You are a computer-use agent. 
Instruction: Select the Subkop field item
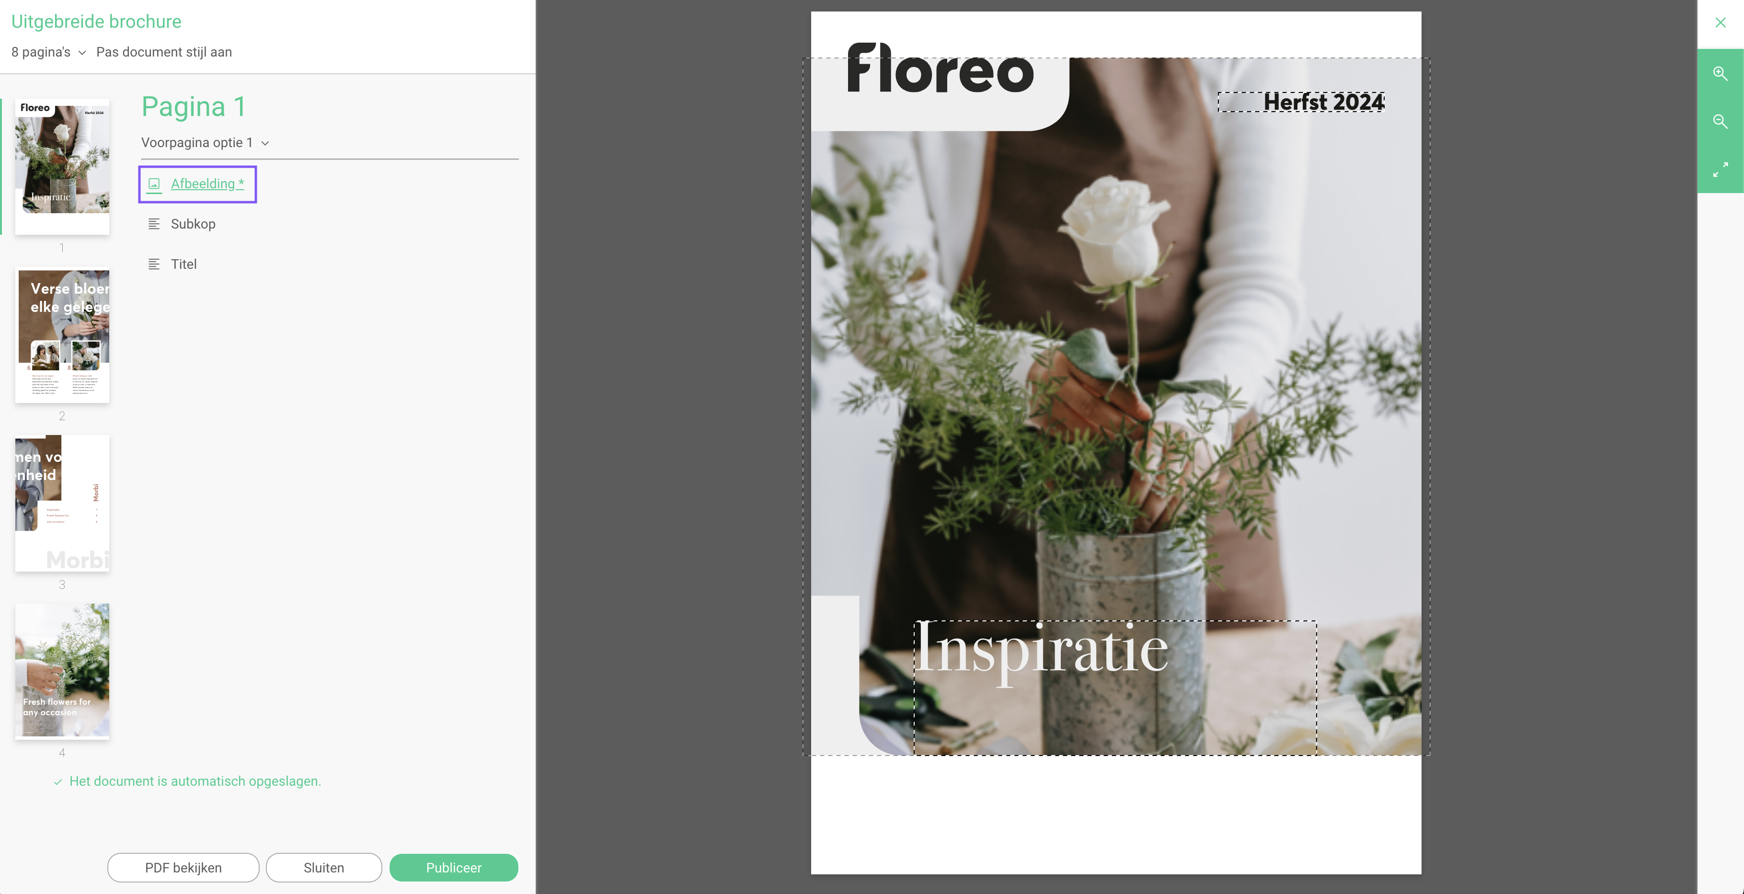(x=193, y=224)
